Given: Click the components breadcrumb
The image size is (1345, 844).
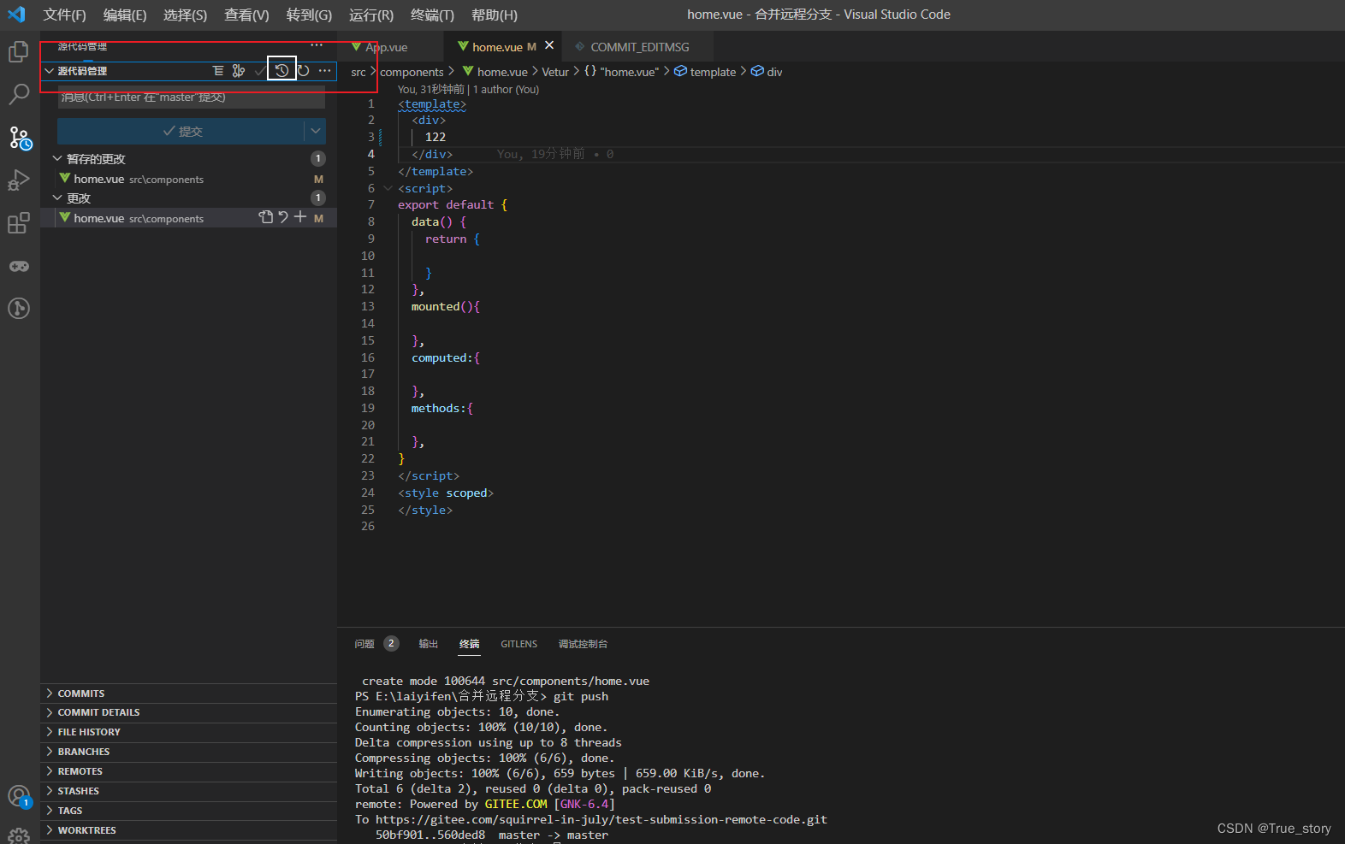Looking at the screenshot, I should coord(412,72).
